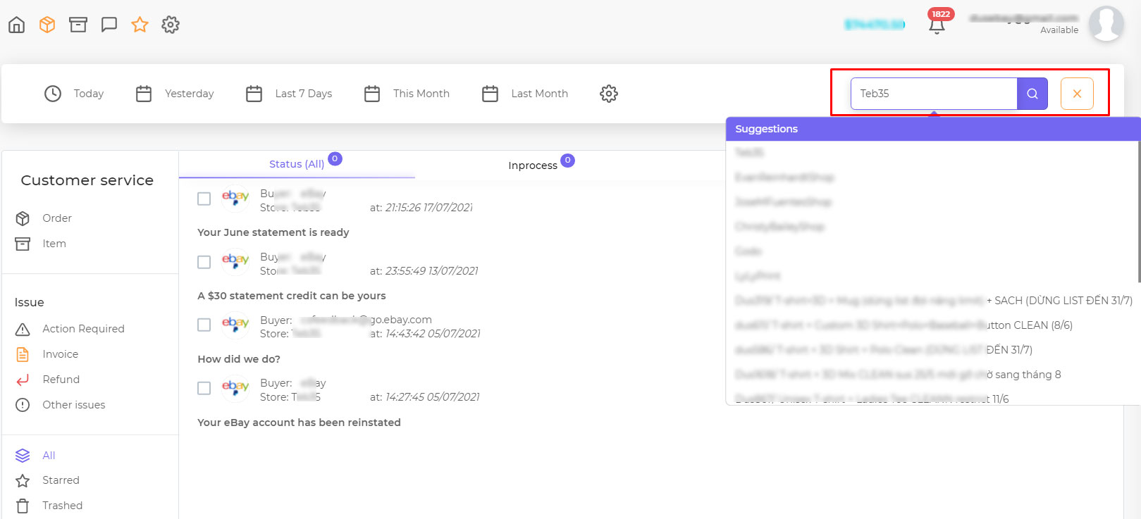Click the calendar icon beside Last Month
Viewport: 1141px width, 519px height.
tap(490, 94)
